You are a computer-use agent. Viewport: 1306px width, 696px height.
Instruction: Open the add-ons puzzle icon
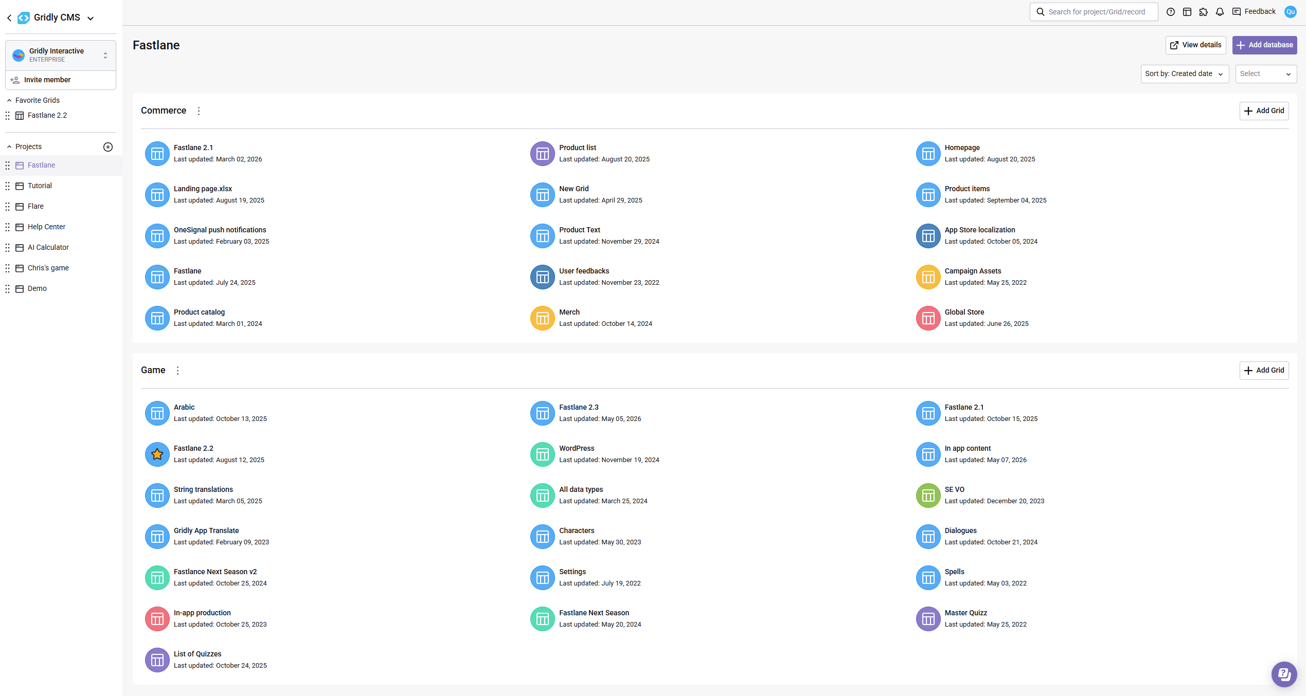(x=1204, y=12)
